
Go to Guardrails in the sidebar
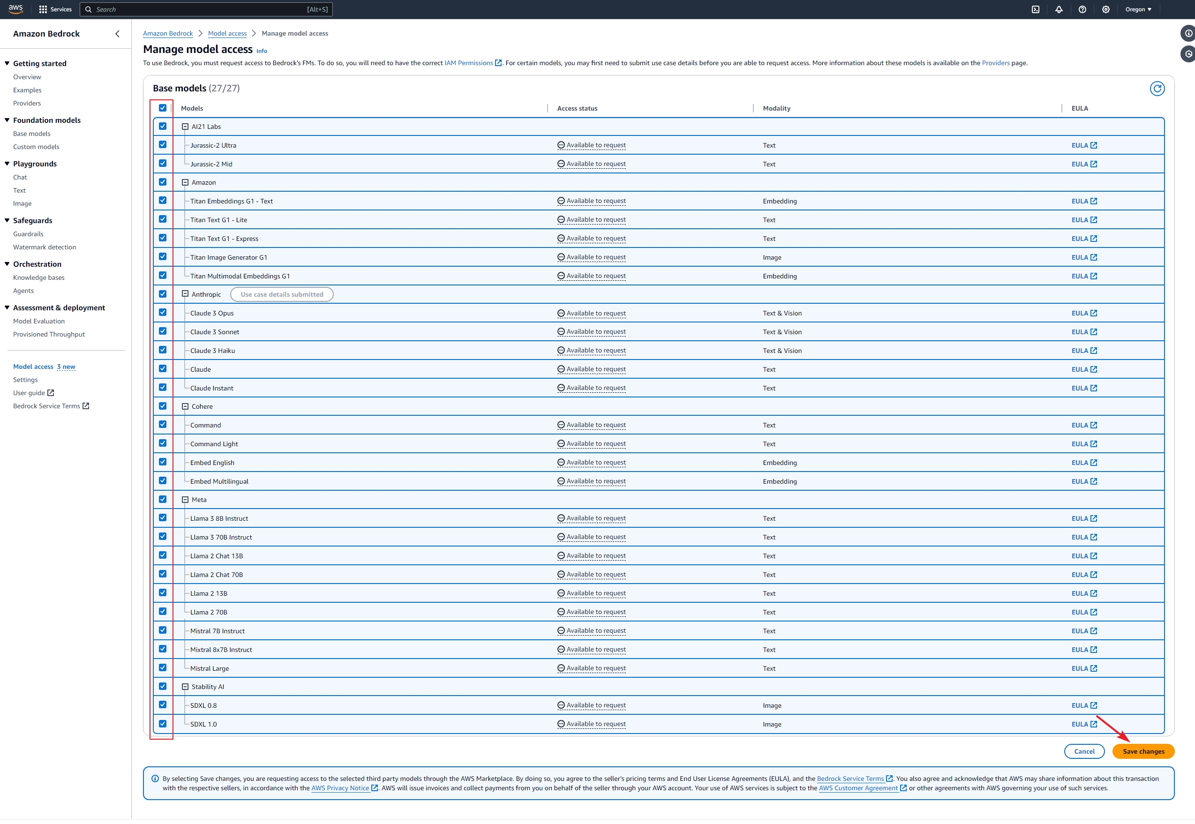pos(29,234)
